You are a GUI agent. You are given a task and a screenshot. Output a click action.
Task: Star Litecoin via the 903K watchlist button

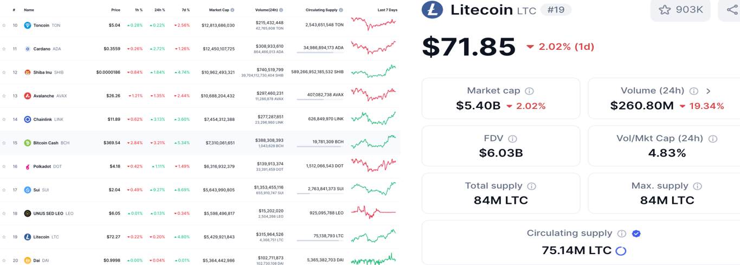[x=680, y=9]
